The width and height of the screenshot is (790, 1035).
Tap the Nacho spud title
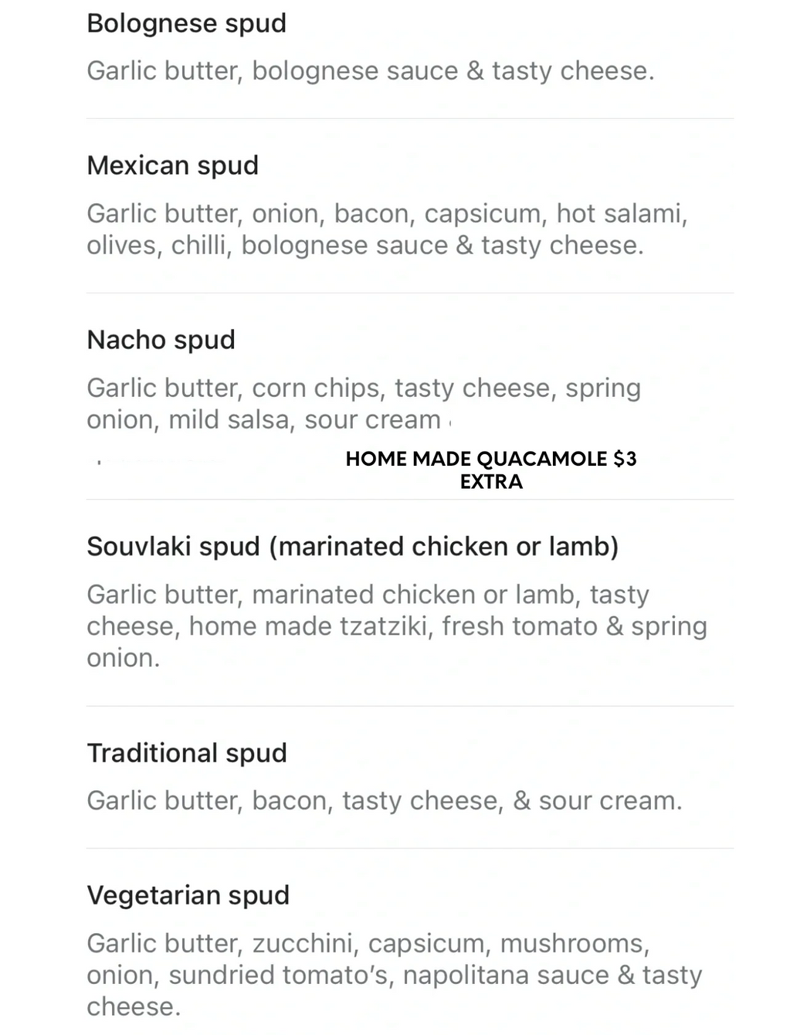pyautogui.click(x=161, y=340)
